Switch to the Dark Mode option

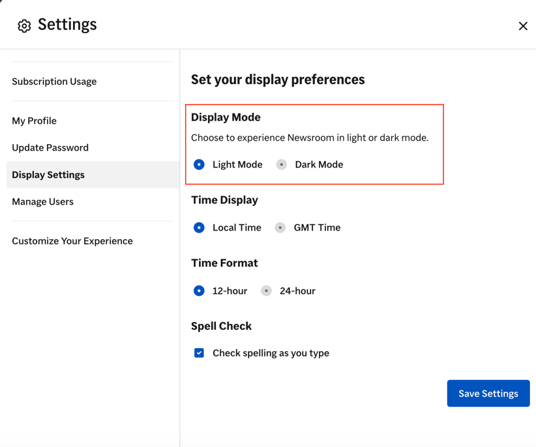click(282, 164)
